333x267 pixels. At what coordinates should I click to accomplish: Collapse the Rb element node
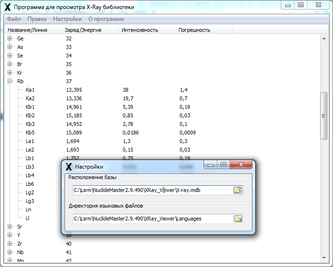10,81
